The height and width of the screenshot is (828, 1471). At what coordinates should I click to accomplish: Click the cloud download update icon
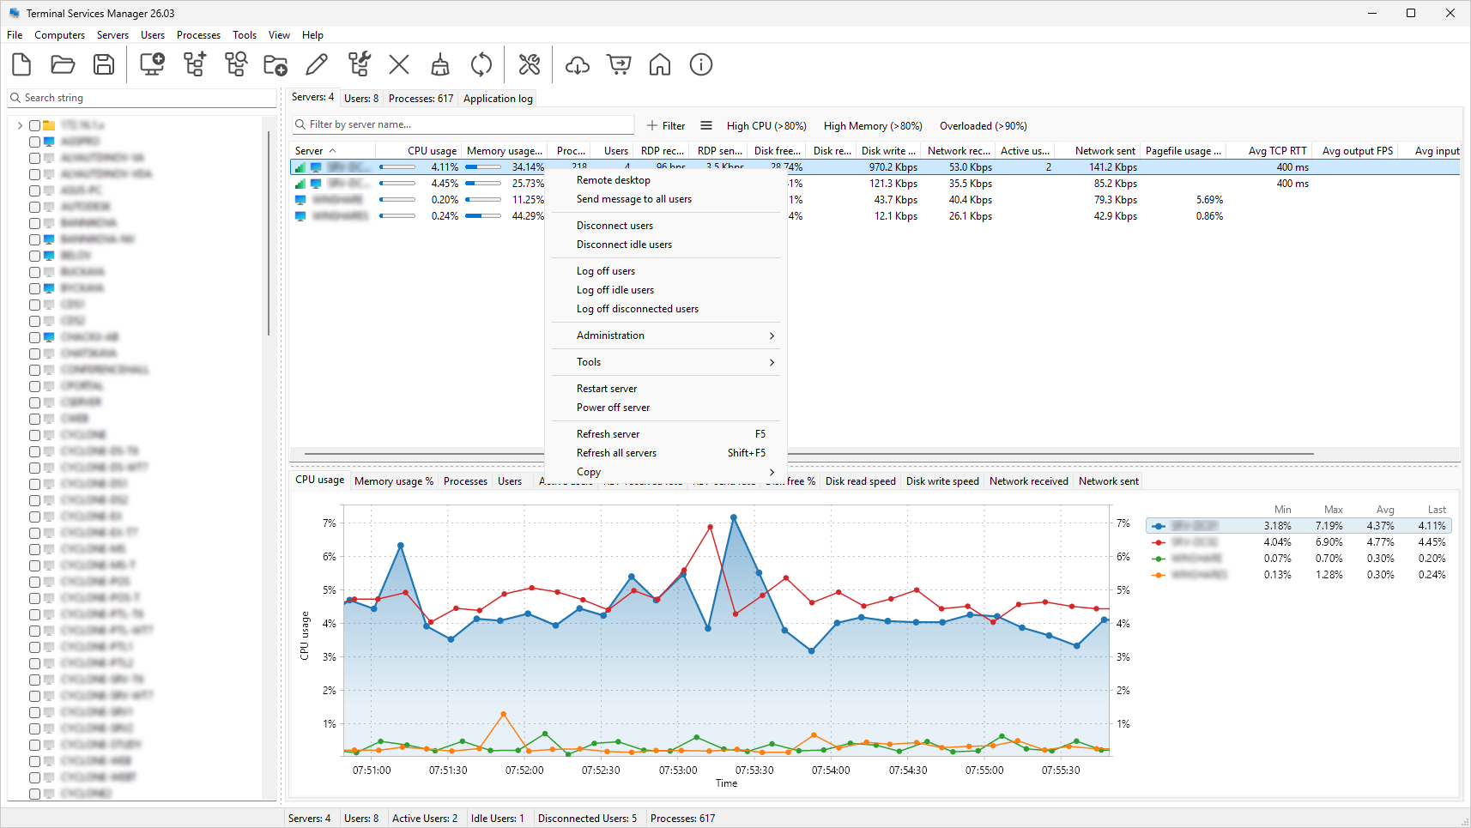click(578, 64)
